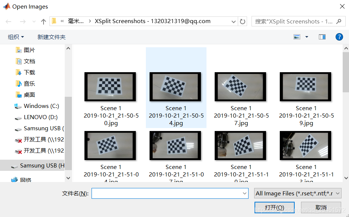
Task: Open the All Image Files filter dropdown
Action: pyautogui.click(x=298, y=194)
